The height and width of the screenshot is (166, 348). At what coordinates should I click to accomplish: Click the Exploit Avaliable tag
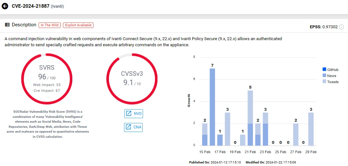click(x=78, y=25)
